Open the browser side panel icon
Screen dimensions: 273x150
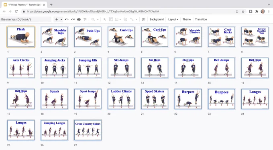click(251, 12)
